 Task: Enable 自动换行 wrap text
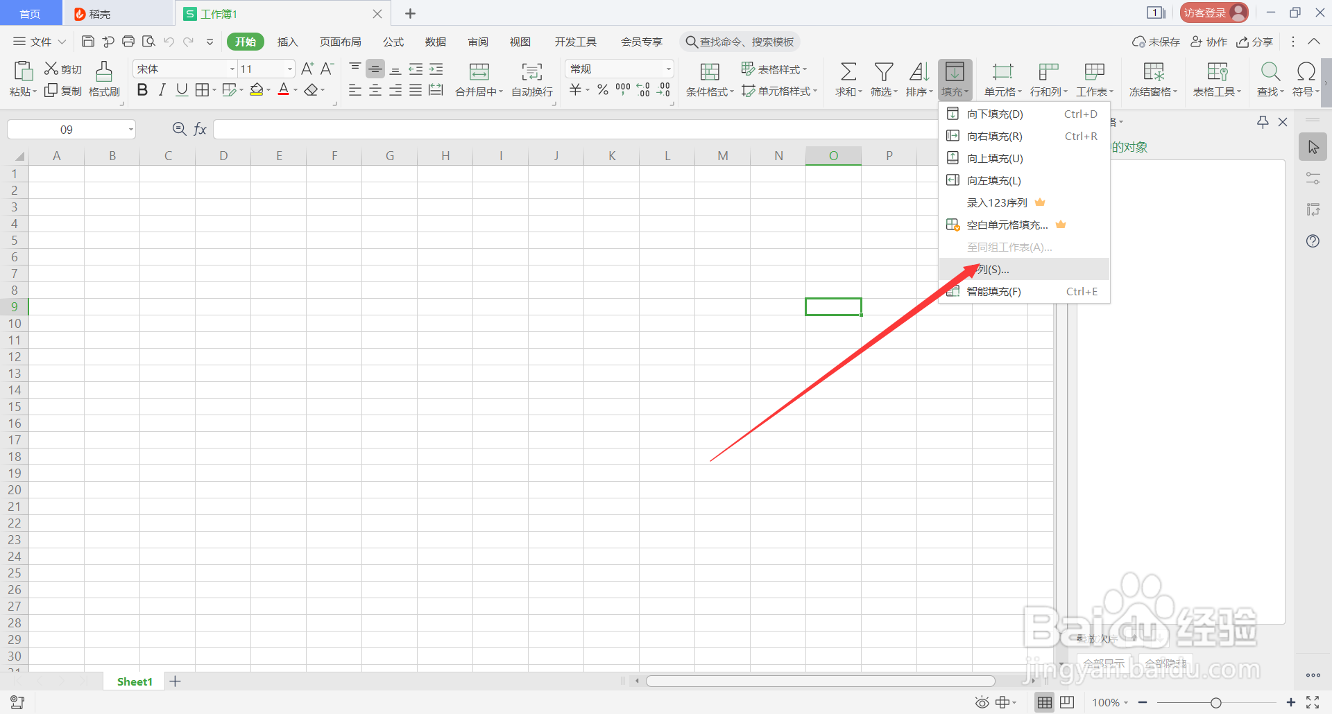click(x=531, y=78)
